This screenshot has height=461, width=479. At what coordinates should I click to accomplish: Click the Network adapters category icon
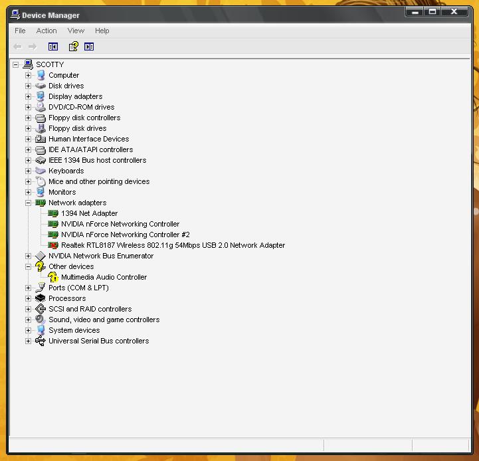(x=41, y=203)
